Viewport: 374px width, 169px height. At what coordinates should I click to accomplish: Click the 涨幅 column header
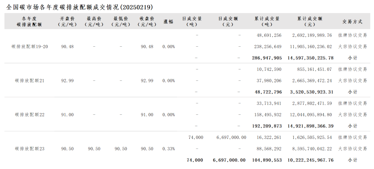click(x=168, y=21)
